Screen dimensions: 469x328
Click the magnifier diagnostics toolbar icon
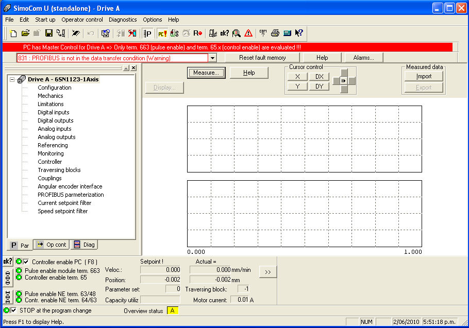point(237,33)
